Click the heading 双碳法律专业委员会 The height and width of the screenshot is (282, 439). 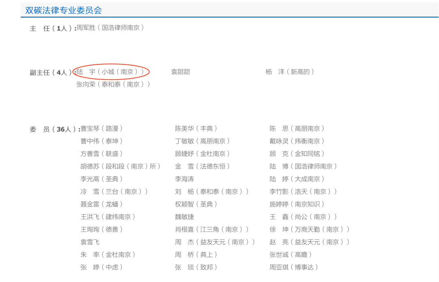tap(63, 10)
